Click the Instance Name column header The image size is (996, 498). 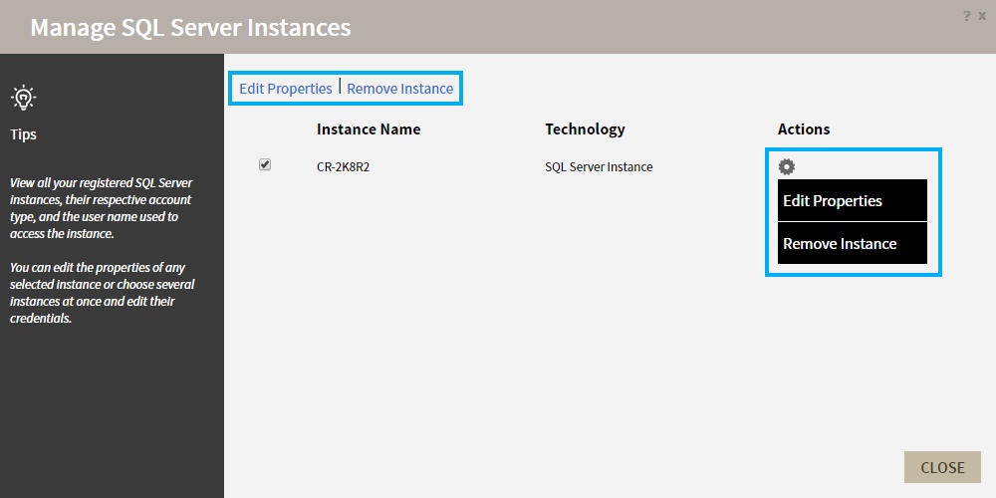coord(369,129)
